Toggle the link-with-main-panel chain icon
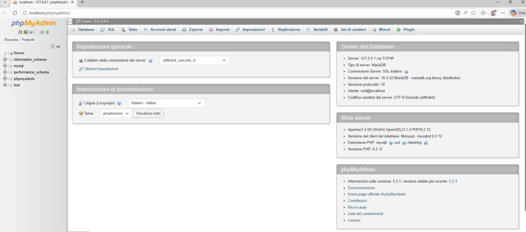The image size is (526, 232). pos(58,47)
